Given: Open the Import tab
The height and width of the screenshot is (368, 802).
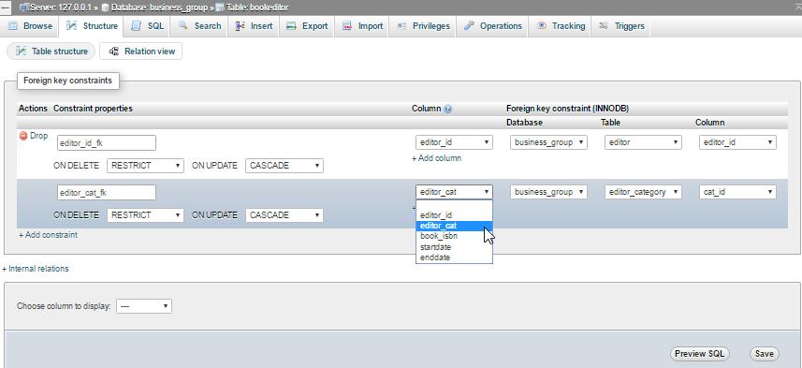Looking at the screenshot, I should click(x=362, y=26).
